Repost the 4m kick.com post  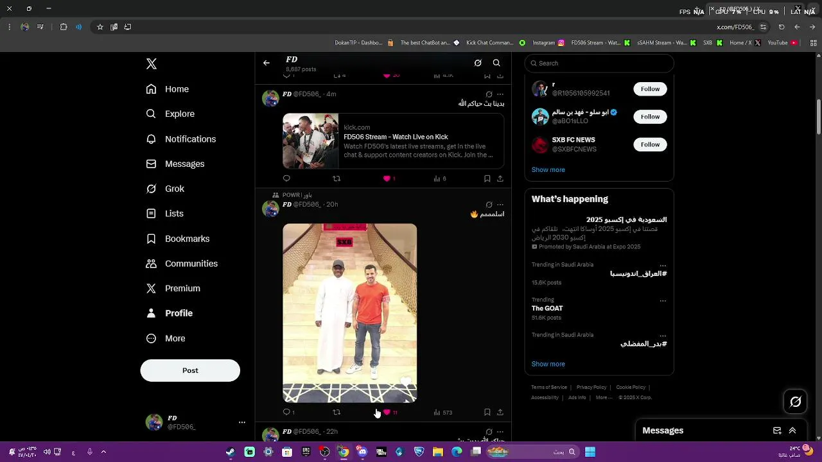pos(337,178)
